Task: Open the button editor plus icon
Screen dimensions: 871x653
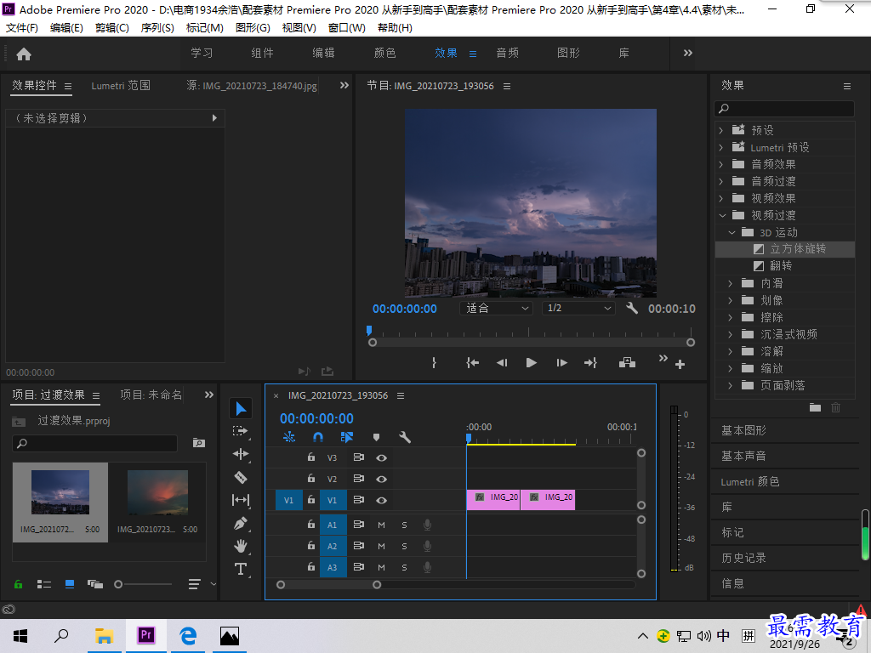Action: point(680,364)
